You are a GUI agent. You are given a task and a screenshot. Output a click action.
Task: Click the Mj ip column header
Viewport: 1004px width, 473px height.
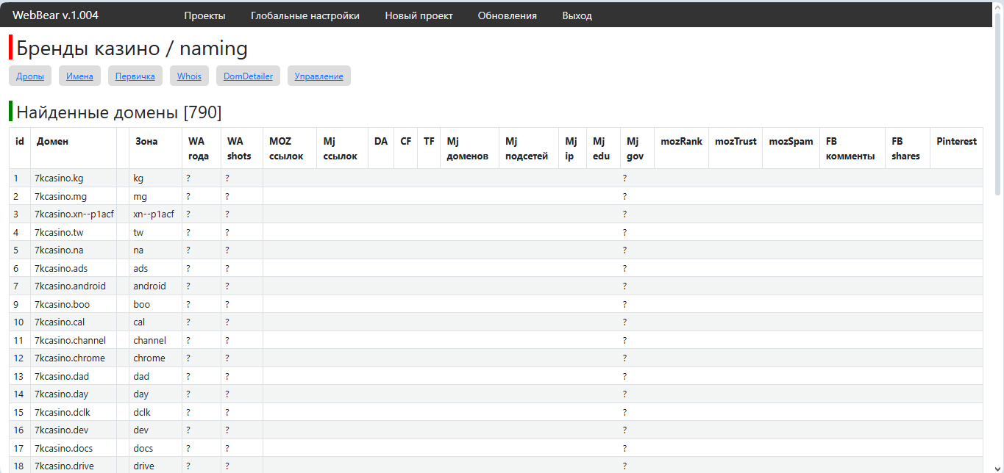572,148
